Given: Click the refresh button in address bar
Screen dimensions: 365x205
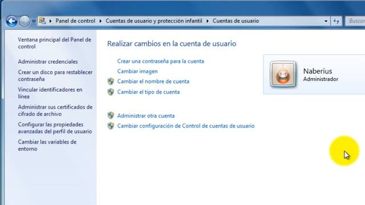Looking at the screenshot, I should [x=336, y=21].
